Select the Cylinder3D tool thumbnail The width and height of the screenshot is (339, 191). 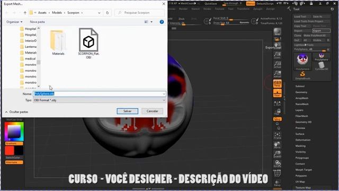point(322,66)
